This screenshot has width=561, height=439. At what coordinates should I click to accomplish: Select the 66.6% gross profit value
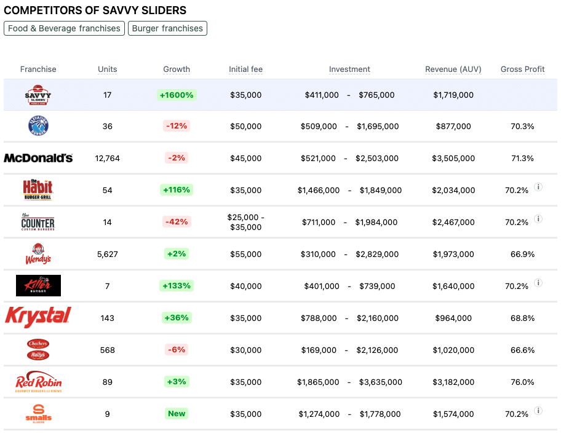(x=522, y=350)
